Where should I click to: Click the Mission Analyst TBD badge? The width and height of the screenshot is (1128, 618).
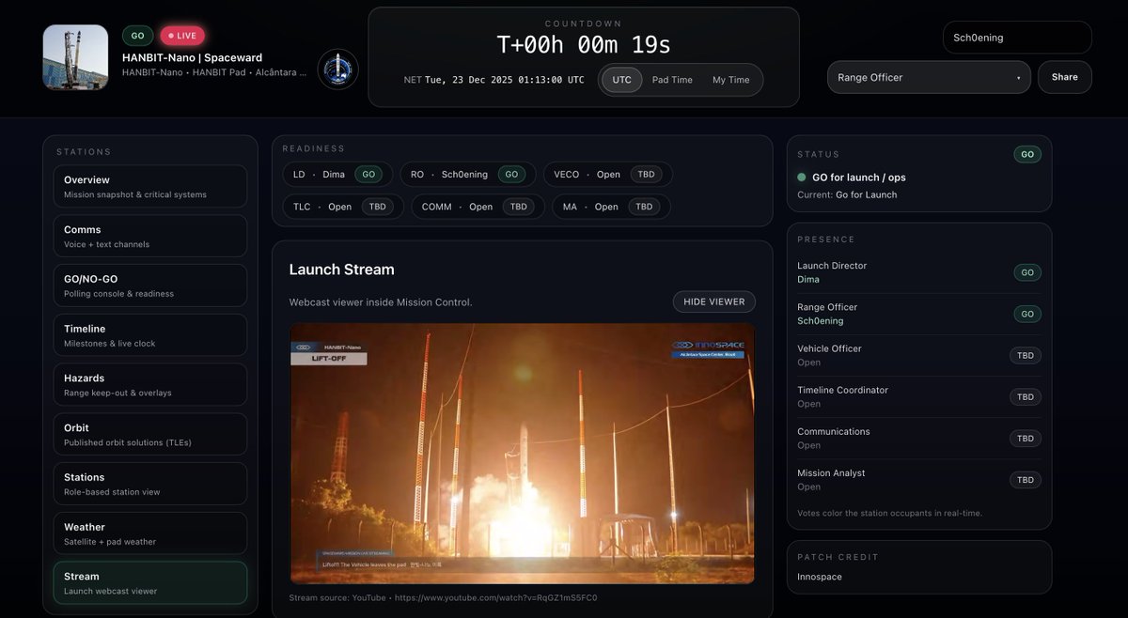(1026, 479)
